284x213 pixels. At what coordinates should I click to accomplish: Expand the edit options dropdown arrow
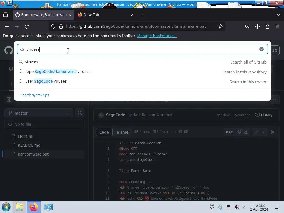click(263, 132)
